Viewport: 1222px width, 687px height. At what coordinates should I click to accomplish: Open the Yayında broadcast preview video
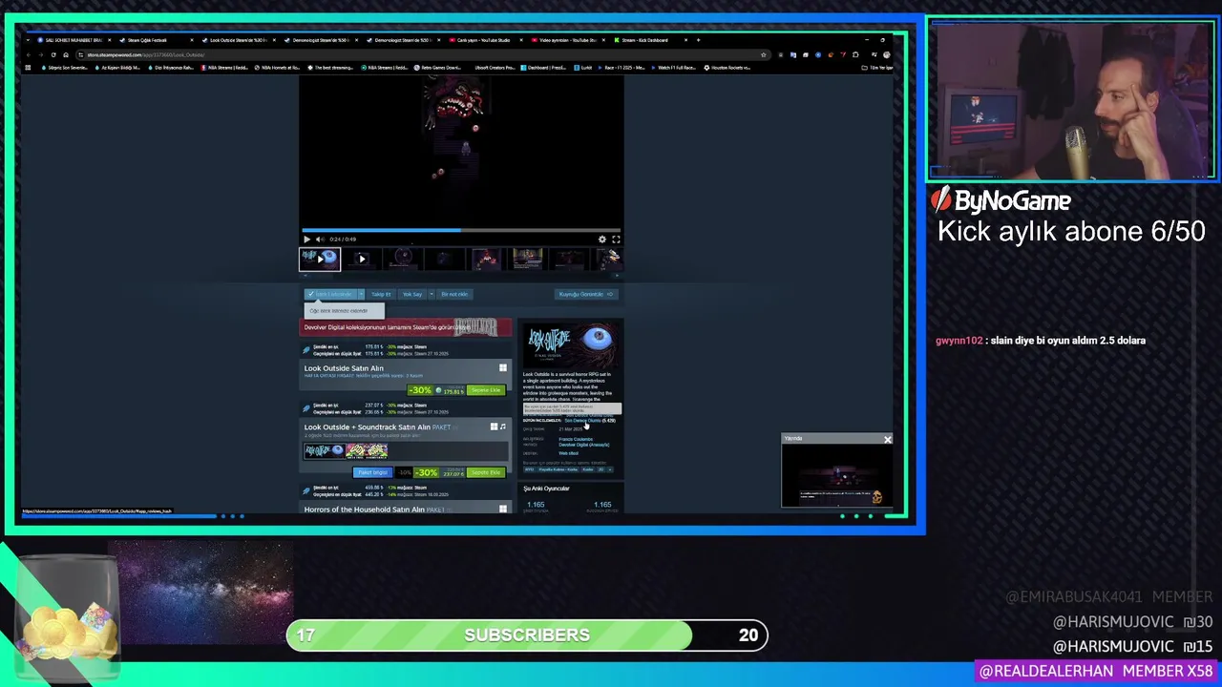coord(837,476)
